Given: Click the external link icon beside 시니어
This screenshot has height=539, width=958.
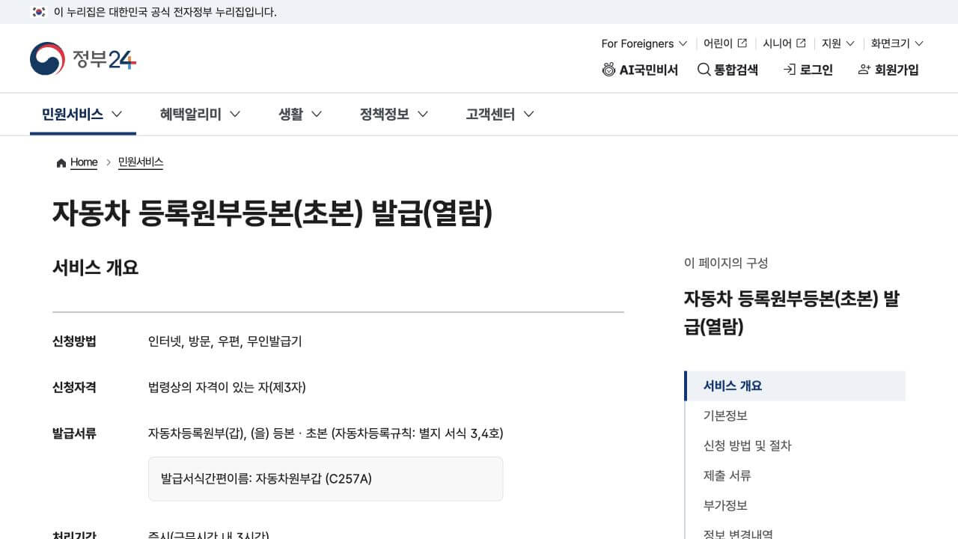Looking at the screenshot, I should tap(801, 43).
